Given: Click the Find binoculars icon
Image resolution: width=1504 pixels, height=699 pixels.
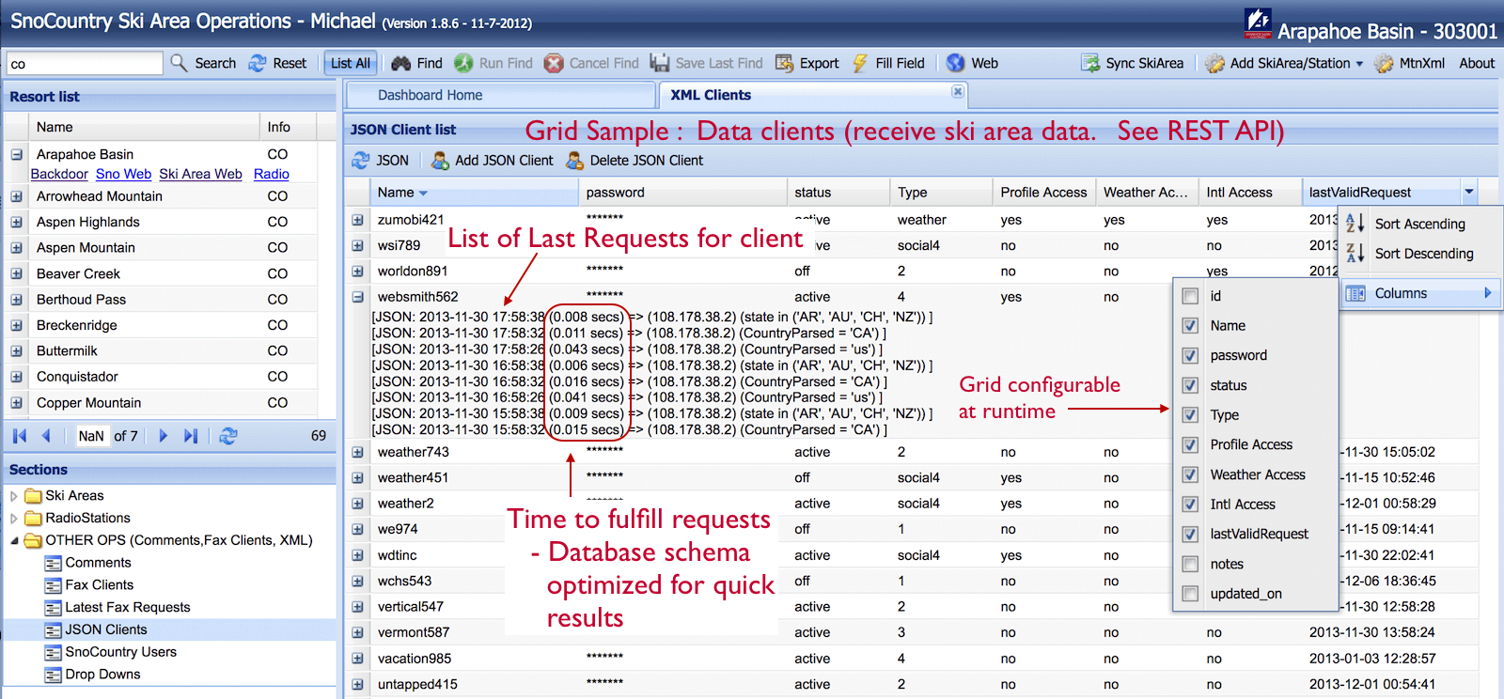Looking at the screenshot, I should pos(401,63).
